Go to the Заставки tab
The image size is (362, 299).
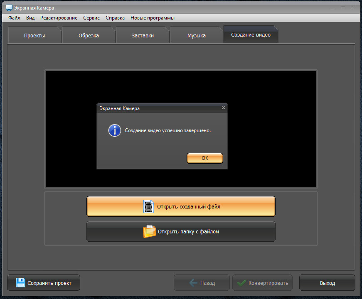(x=143, y=35)
